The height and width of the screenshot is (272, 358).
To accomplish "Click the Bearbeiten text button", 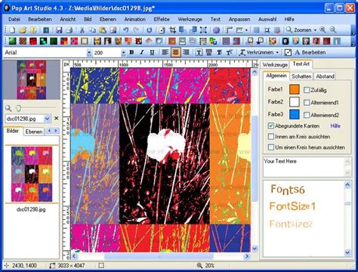I will tap(310, 52).
